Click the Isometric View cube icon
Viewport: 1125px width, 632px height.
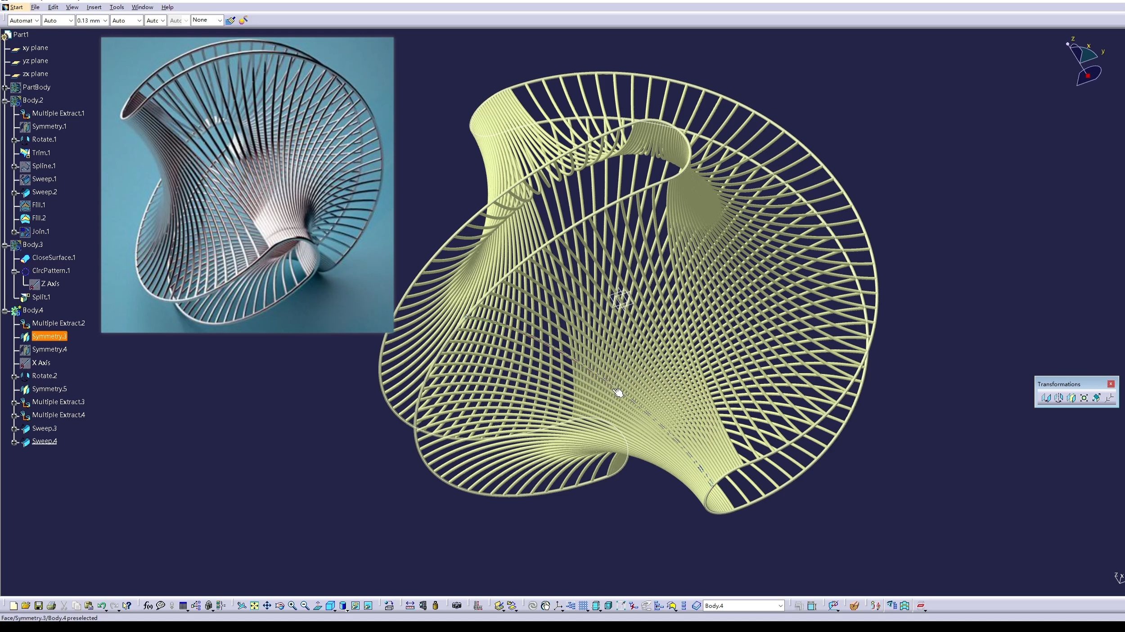tap(330, 605)
